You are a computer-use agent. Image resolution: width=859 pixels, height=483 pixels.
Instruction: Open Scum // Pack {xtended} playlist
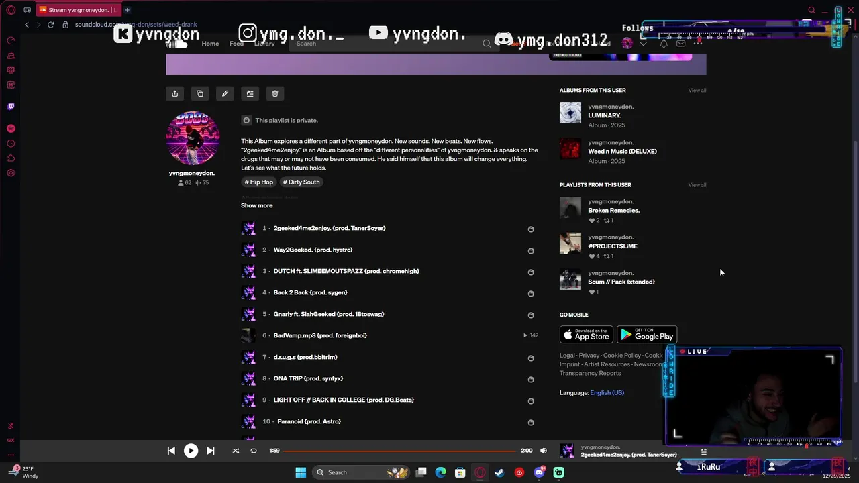(x=621, y=282)
